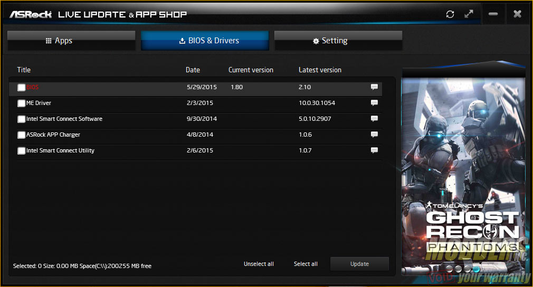Click latest version 1.0.6
533x287 pixels.
coord(305,135)
